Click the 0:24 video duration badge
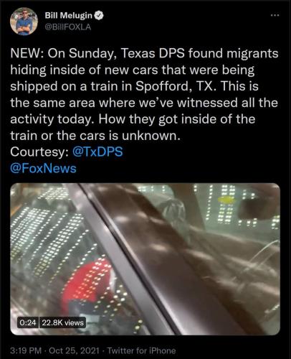Viewport: 291px width, 359px height. point(28,322)
